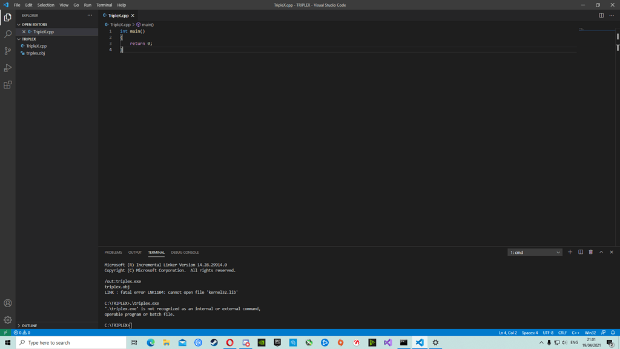Kill the terminal with the trash icon

point(590,252)
